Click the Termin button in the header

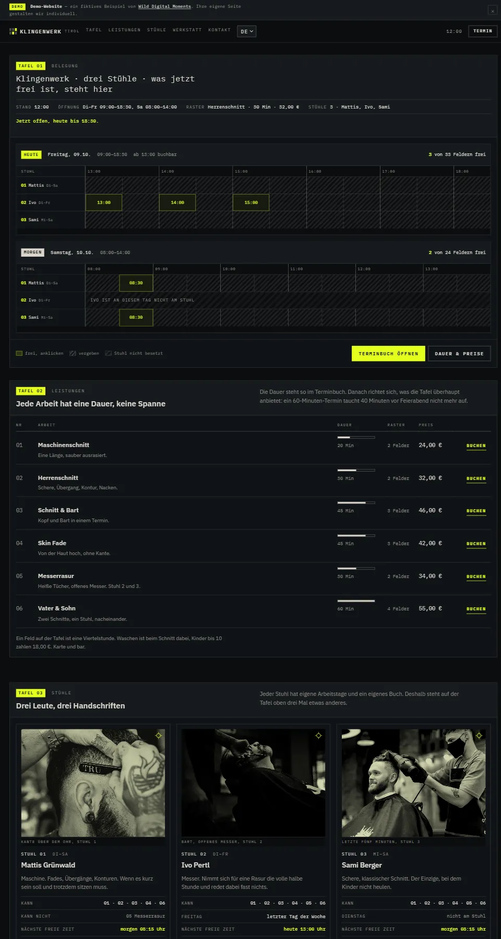point(483,31)
